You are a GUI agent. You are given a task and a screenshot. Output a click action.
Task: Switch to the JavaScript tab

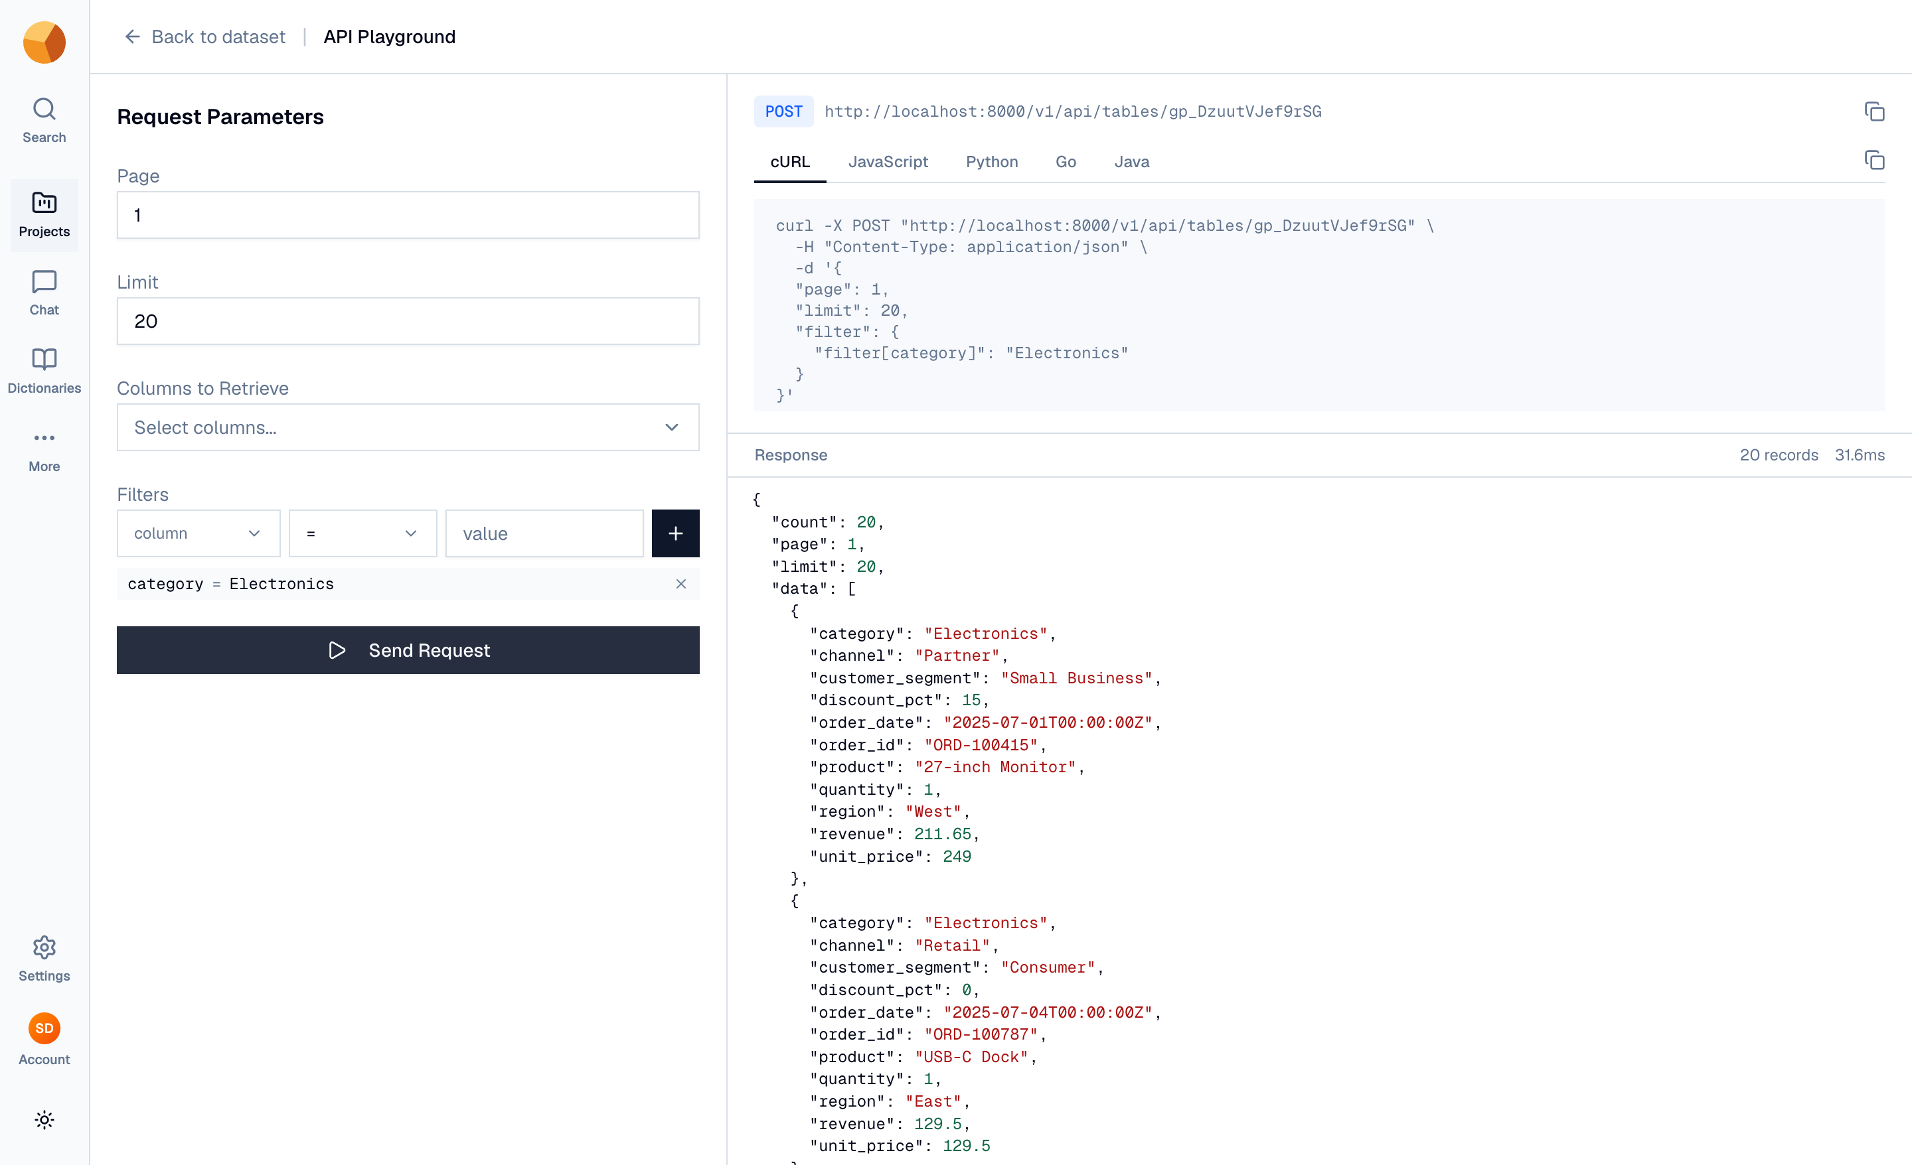(888, 161)
